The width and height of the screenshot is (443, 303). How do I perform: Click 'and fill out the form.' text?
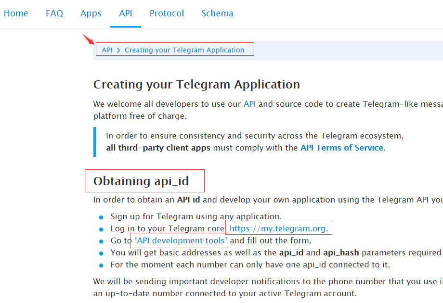(271, 240)
